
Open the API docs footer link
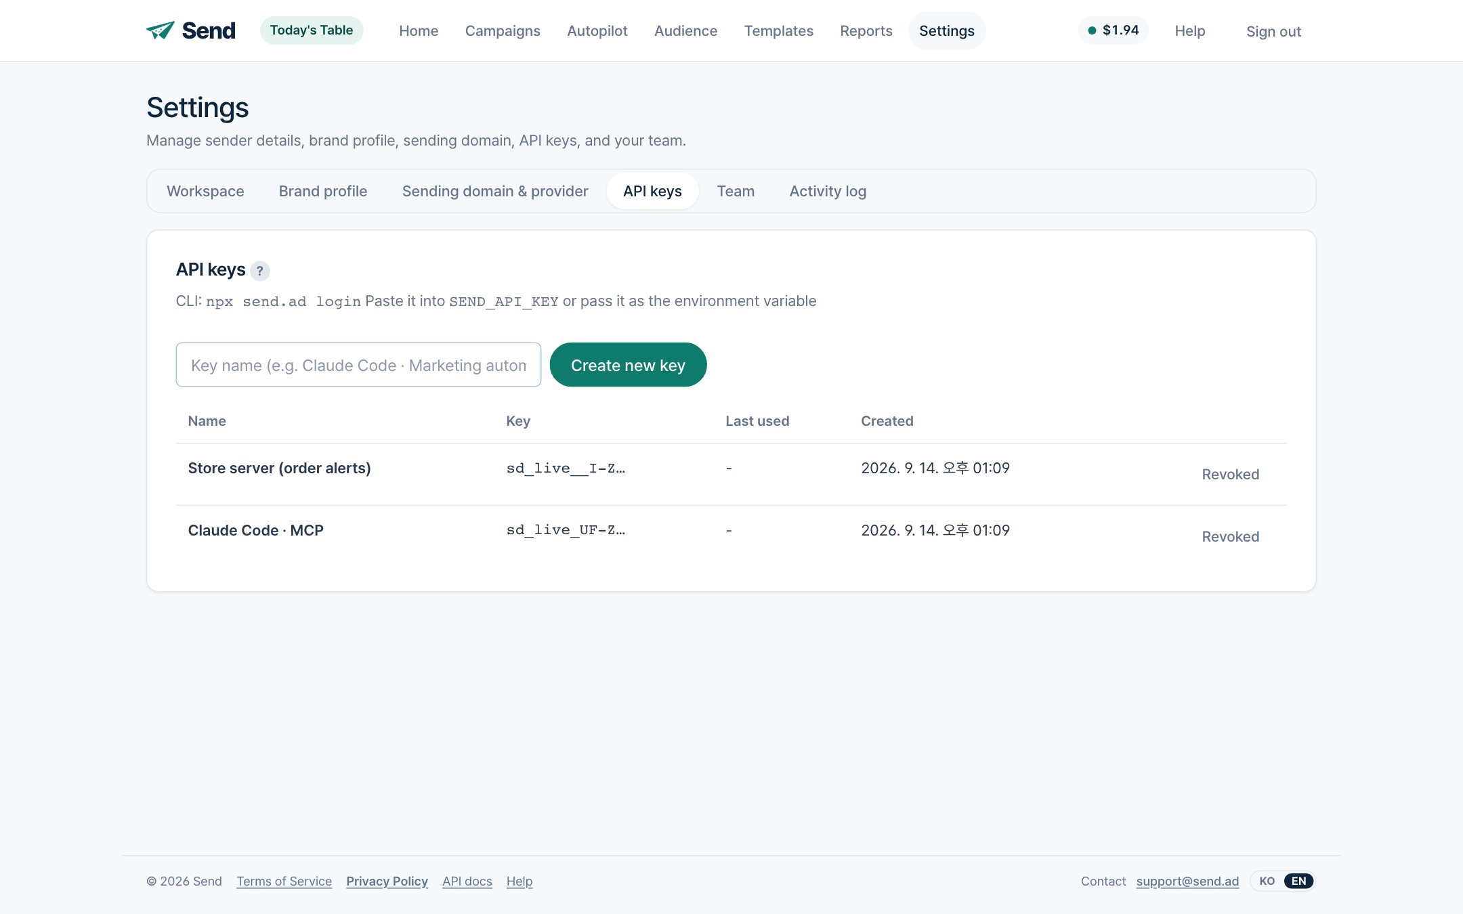tap(467, 882)
